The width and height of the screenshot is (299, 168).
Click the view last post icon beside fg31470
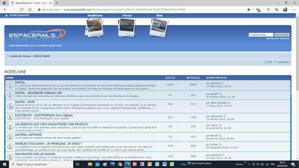[222, 84]
